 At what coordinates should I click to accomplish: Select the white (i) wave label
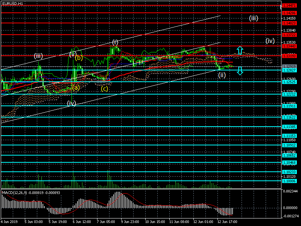tap(115, 43)
